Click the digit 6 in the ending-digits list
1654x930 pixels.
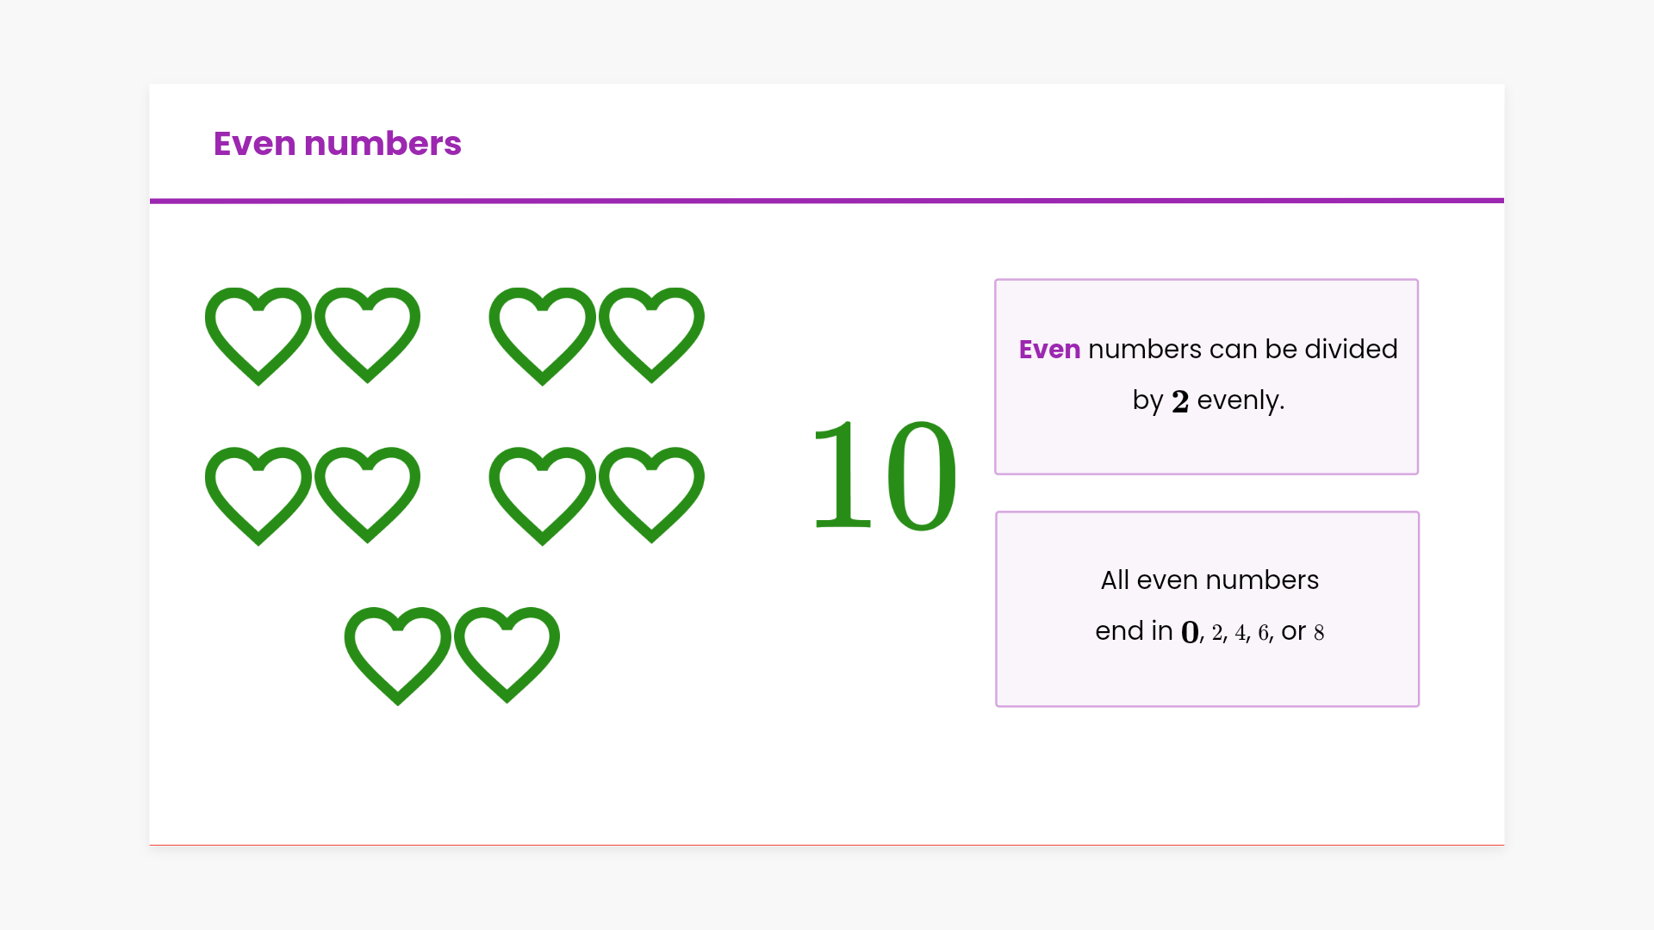point(1264,634)
